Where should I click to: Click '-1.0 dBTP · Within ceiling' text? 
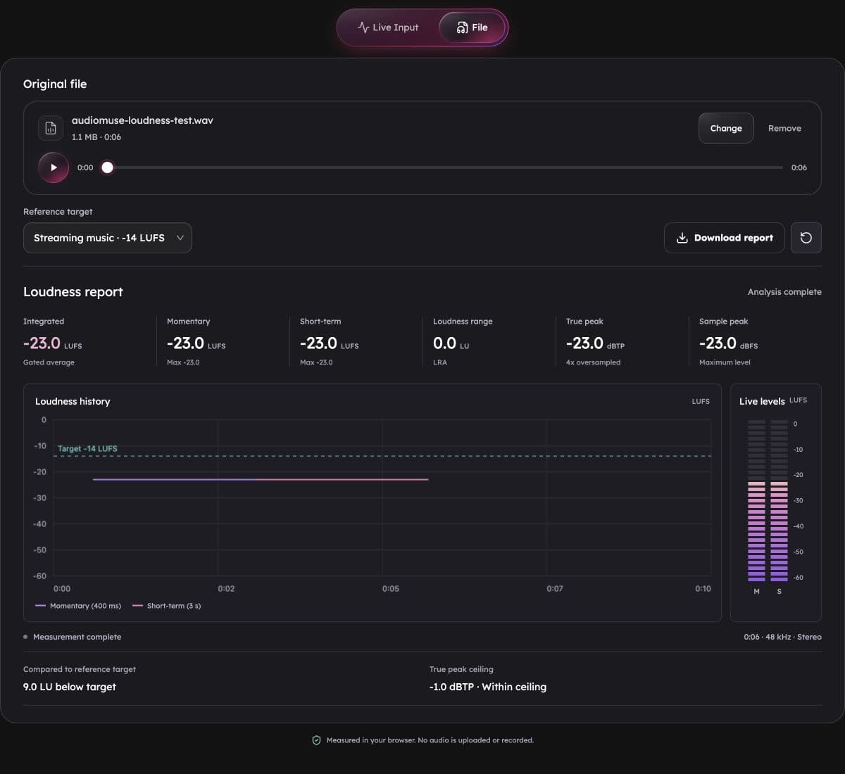point(488,687)
